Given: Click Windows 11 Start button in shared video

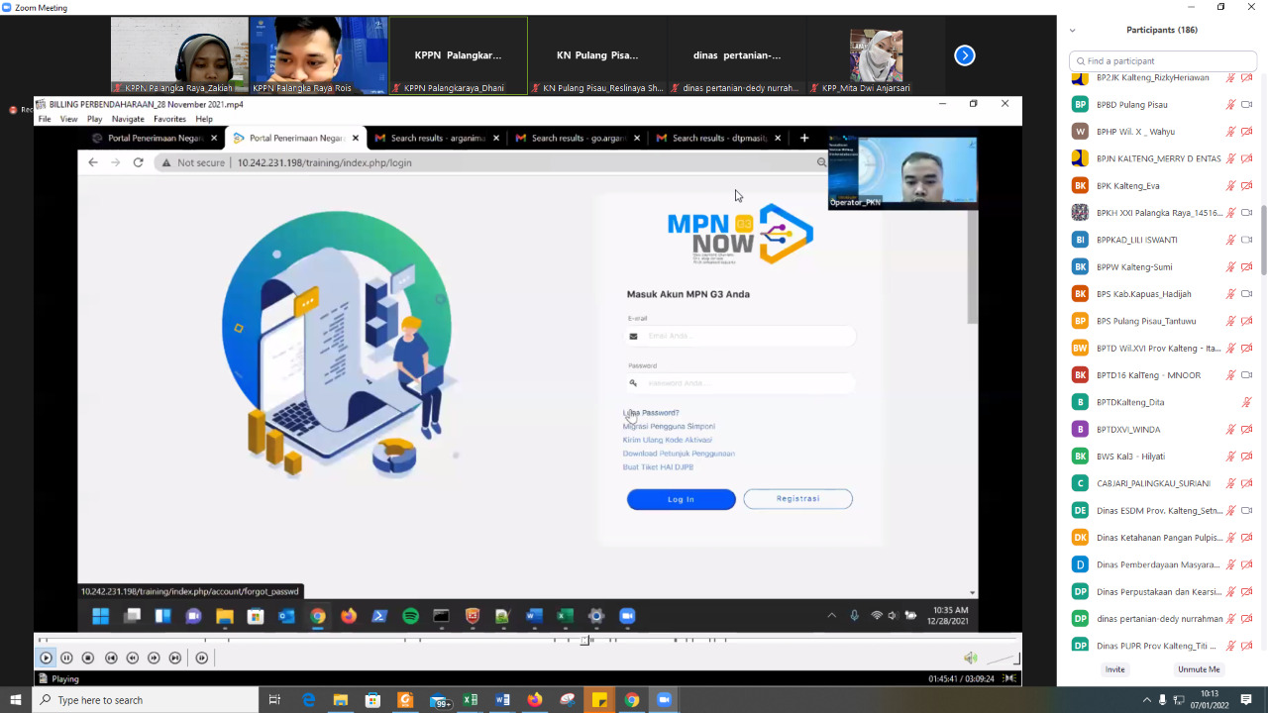Looking at the screenshot, I should [x=101, y=616].
